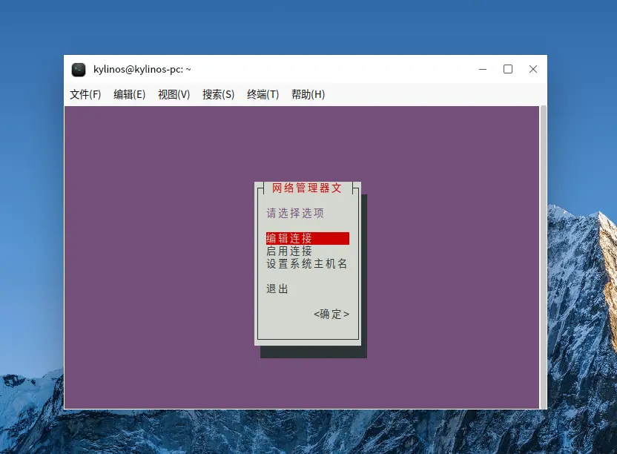Select the 启用连接 option
Viewport: 617px width, 454px height.
tap(289, 251)
